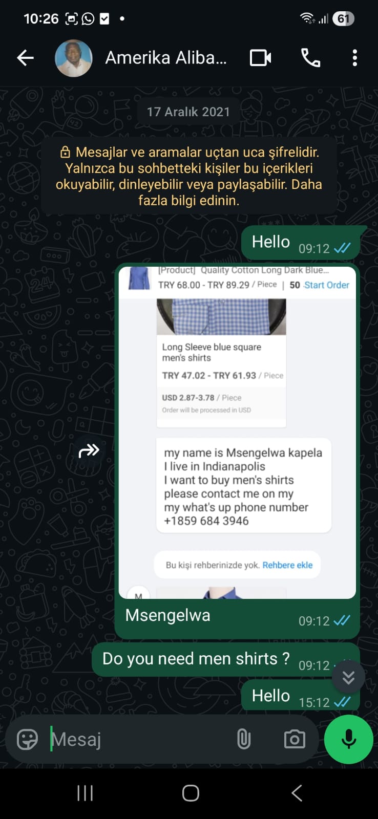Tap the forward arrow beside the image
Viewport: 378px width, 819px height.
[89, 450]
